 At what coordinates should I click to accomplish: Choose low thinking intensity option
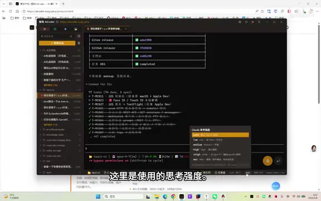click(x=220, y=140)
